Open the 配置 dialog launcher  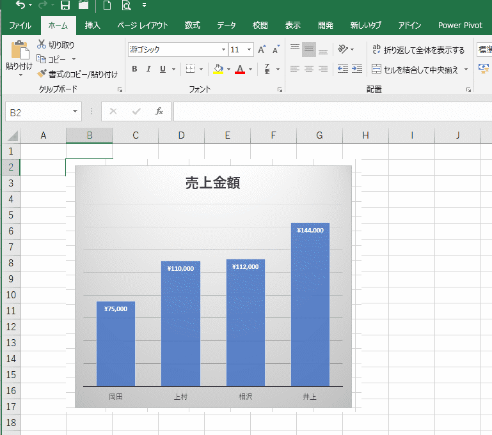(x=469, y=90)
